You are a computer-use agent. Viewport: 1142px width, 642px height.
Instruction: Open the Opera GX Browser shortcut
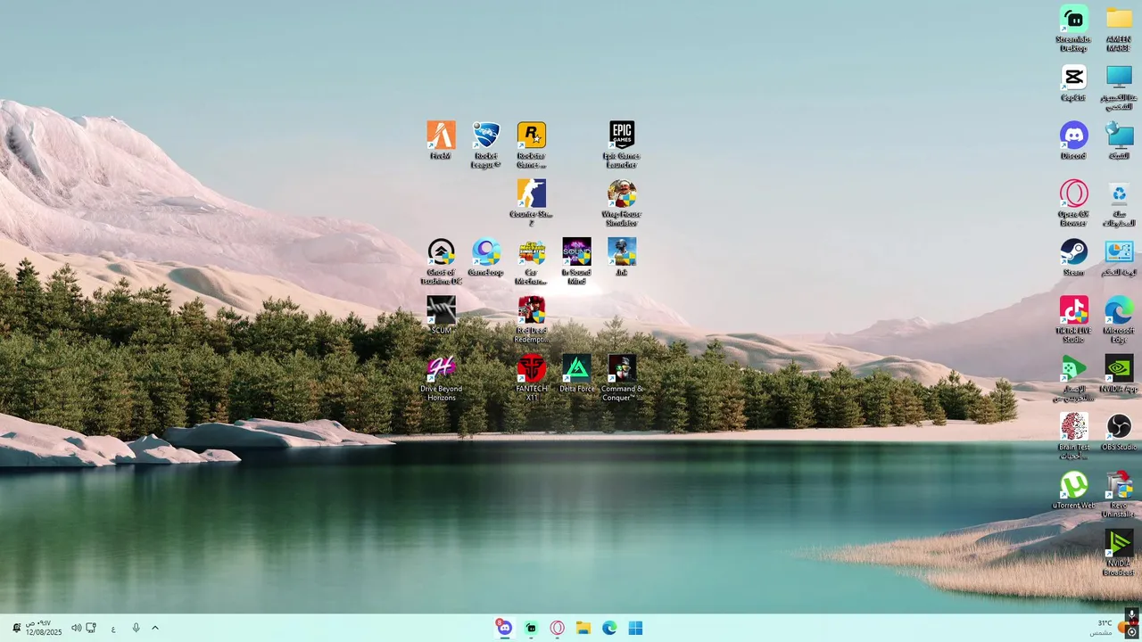(x=1073, y=202)
